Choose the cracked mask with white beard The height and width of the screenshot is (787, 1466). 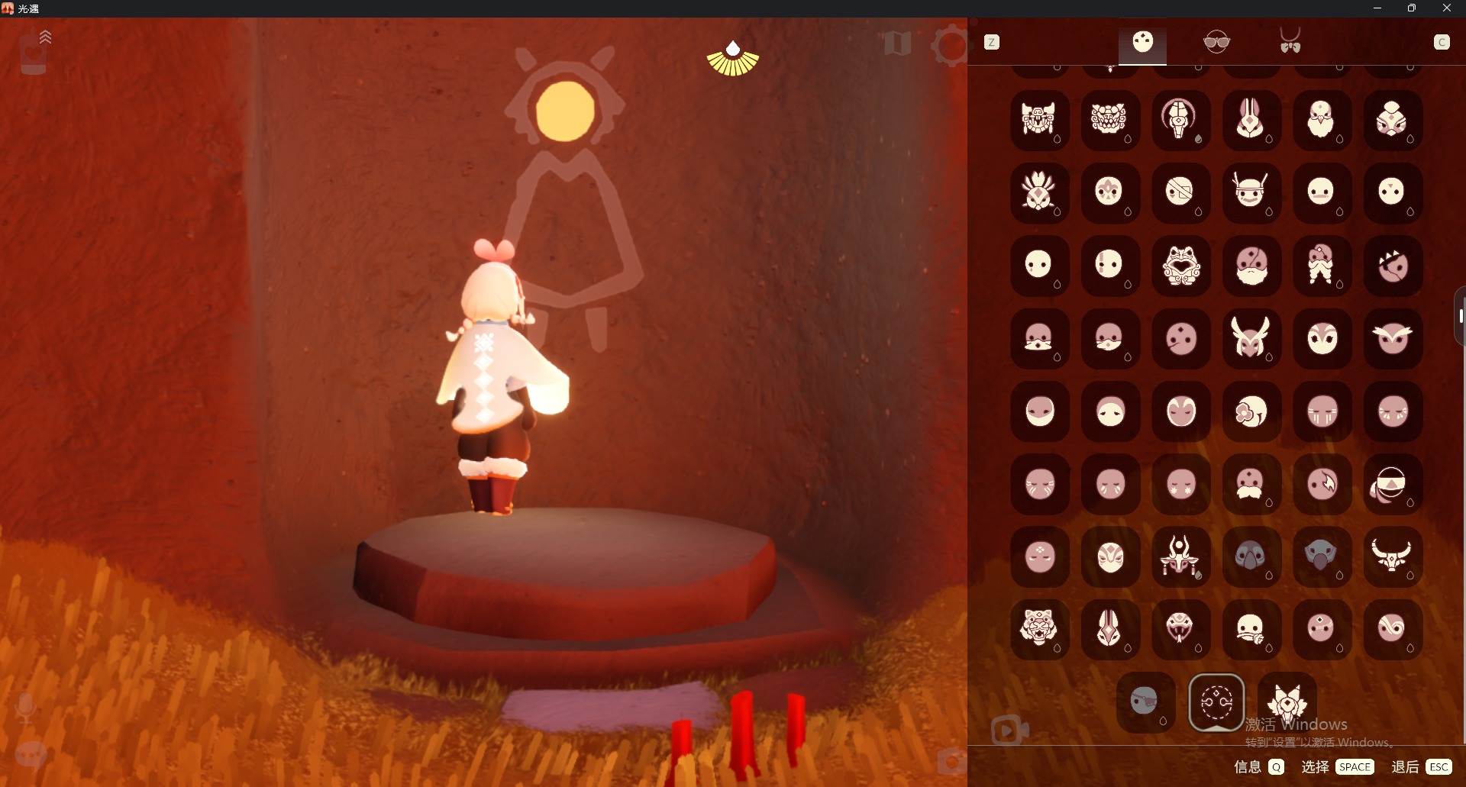tap(1251, 265)
